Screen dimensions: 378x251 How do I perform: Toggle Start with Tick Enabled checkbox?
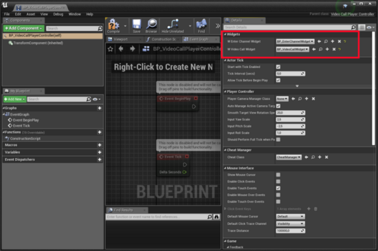pyautogui.click(x=278, y=67)
